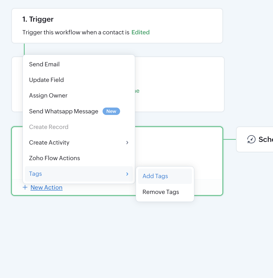Select the 1. Trigger card heading
273x278 pixels.
click(38, 19)
